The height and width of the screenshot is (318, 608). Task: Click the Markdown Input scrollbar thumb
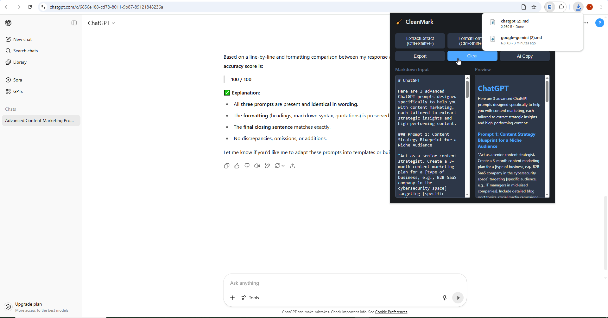pyautogui.click(x=467, y=89)
